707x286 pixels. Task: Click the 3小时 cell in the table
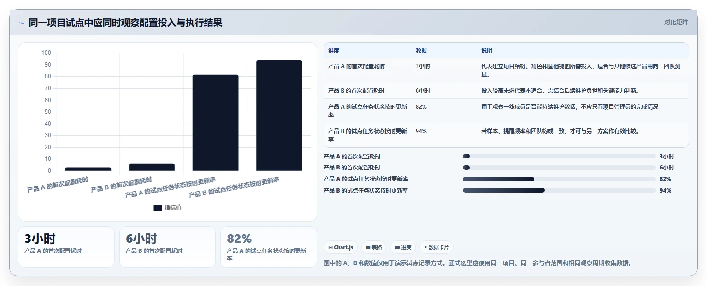[x=423, y=66]
